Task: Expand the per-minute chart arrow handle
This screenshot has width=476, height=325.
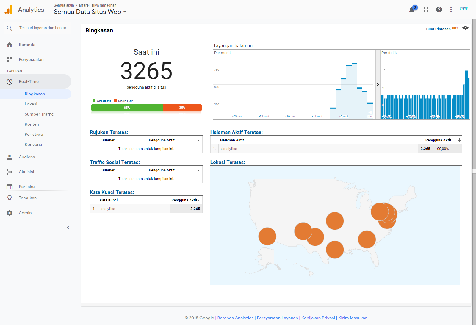Action: (378, 84)
